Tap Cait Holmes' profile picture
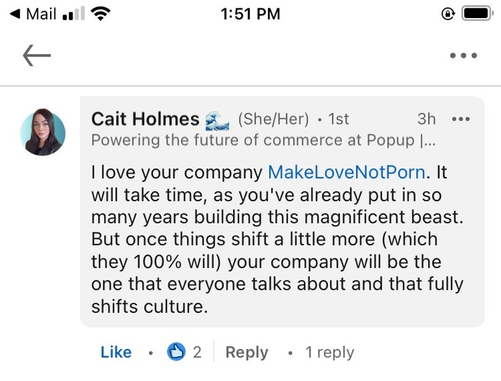Viewport: 501px width, 381px height. coord(42,132)
